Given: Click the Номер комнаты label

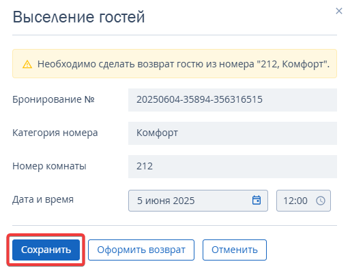Looking at the screenshot, I should pos(49,166).
